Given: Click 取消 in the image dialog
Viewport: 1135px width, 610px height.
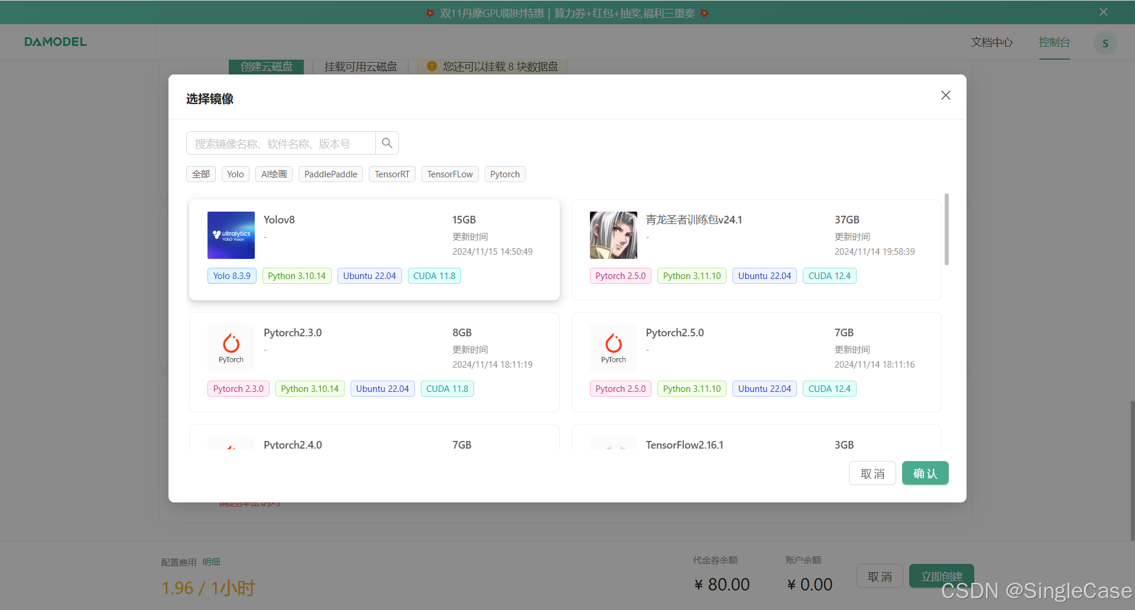Looking at the screenshot, I should 873,473.
